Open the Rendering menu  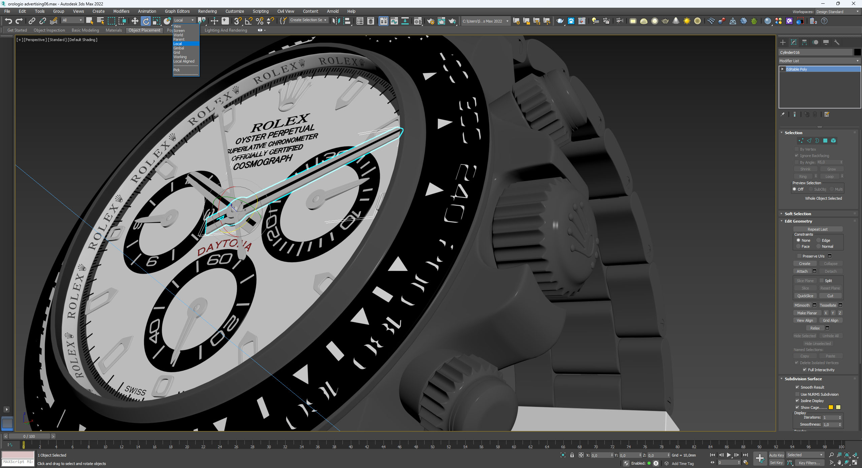207,11
